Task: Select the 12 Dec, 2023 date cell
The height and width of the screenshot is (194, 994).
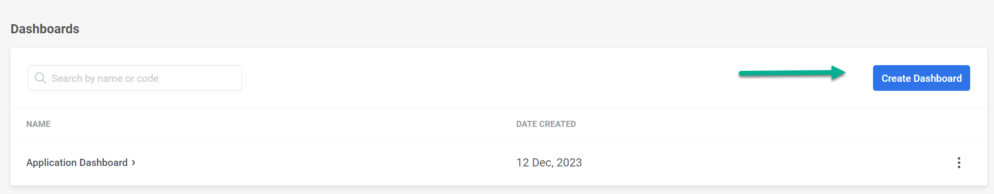Action: 549,163
